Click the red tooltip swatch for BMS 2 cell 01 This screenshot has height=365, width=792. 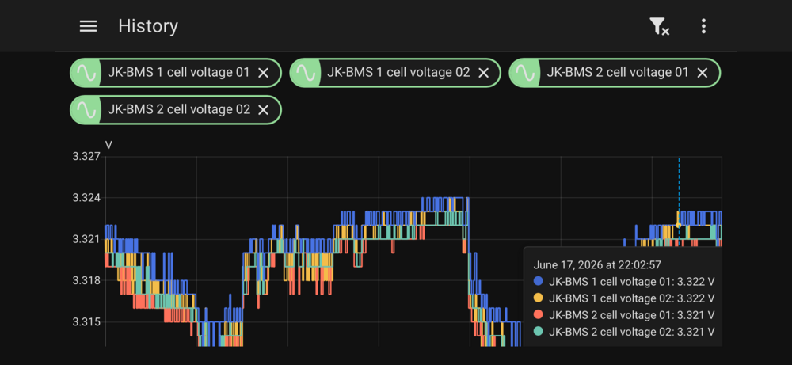pyautogui.click(x=539, y=314)
